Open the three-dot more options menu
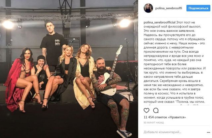The height and width of the screenshot is (138, 212). [x=208, y=132]
